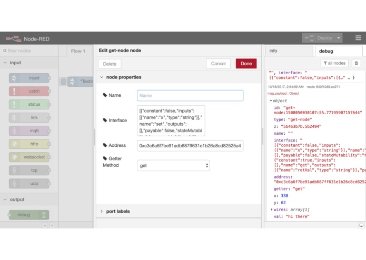Click the z: "5b4b3b7b.5b2494" entry
This screenshot has height=260, width=366.
tap(298, 126)
